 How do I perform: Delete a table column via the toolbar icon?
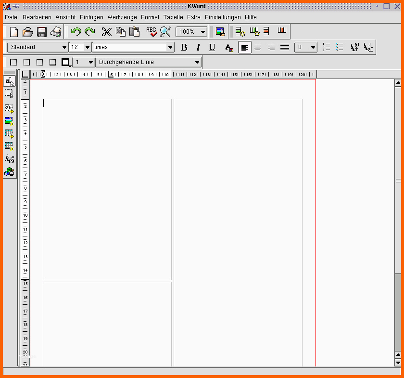[x=282, y=30]
